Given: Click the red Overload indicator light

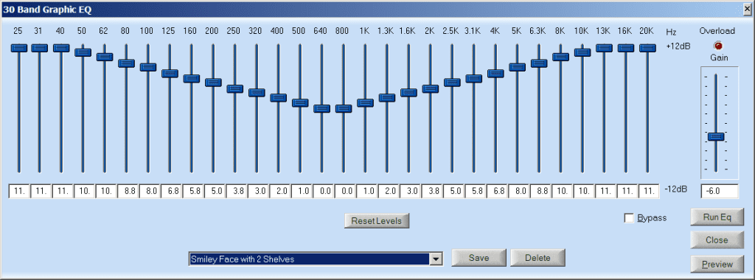Looking at the screenshot, I should click(x=718, y=46).
